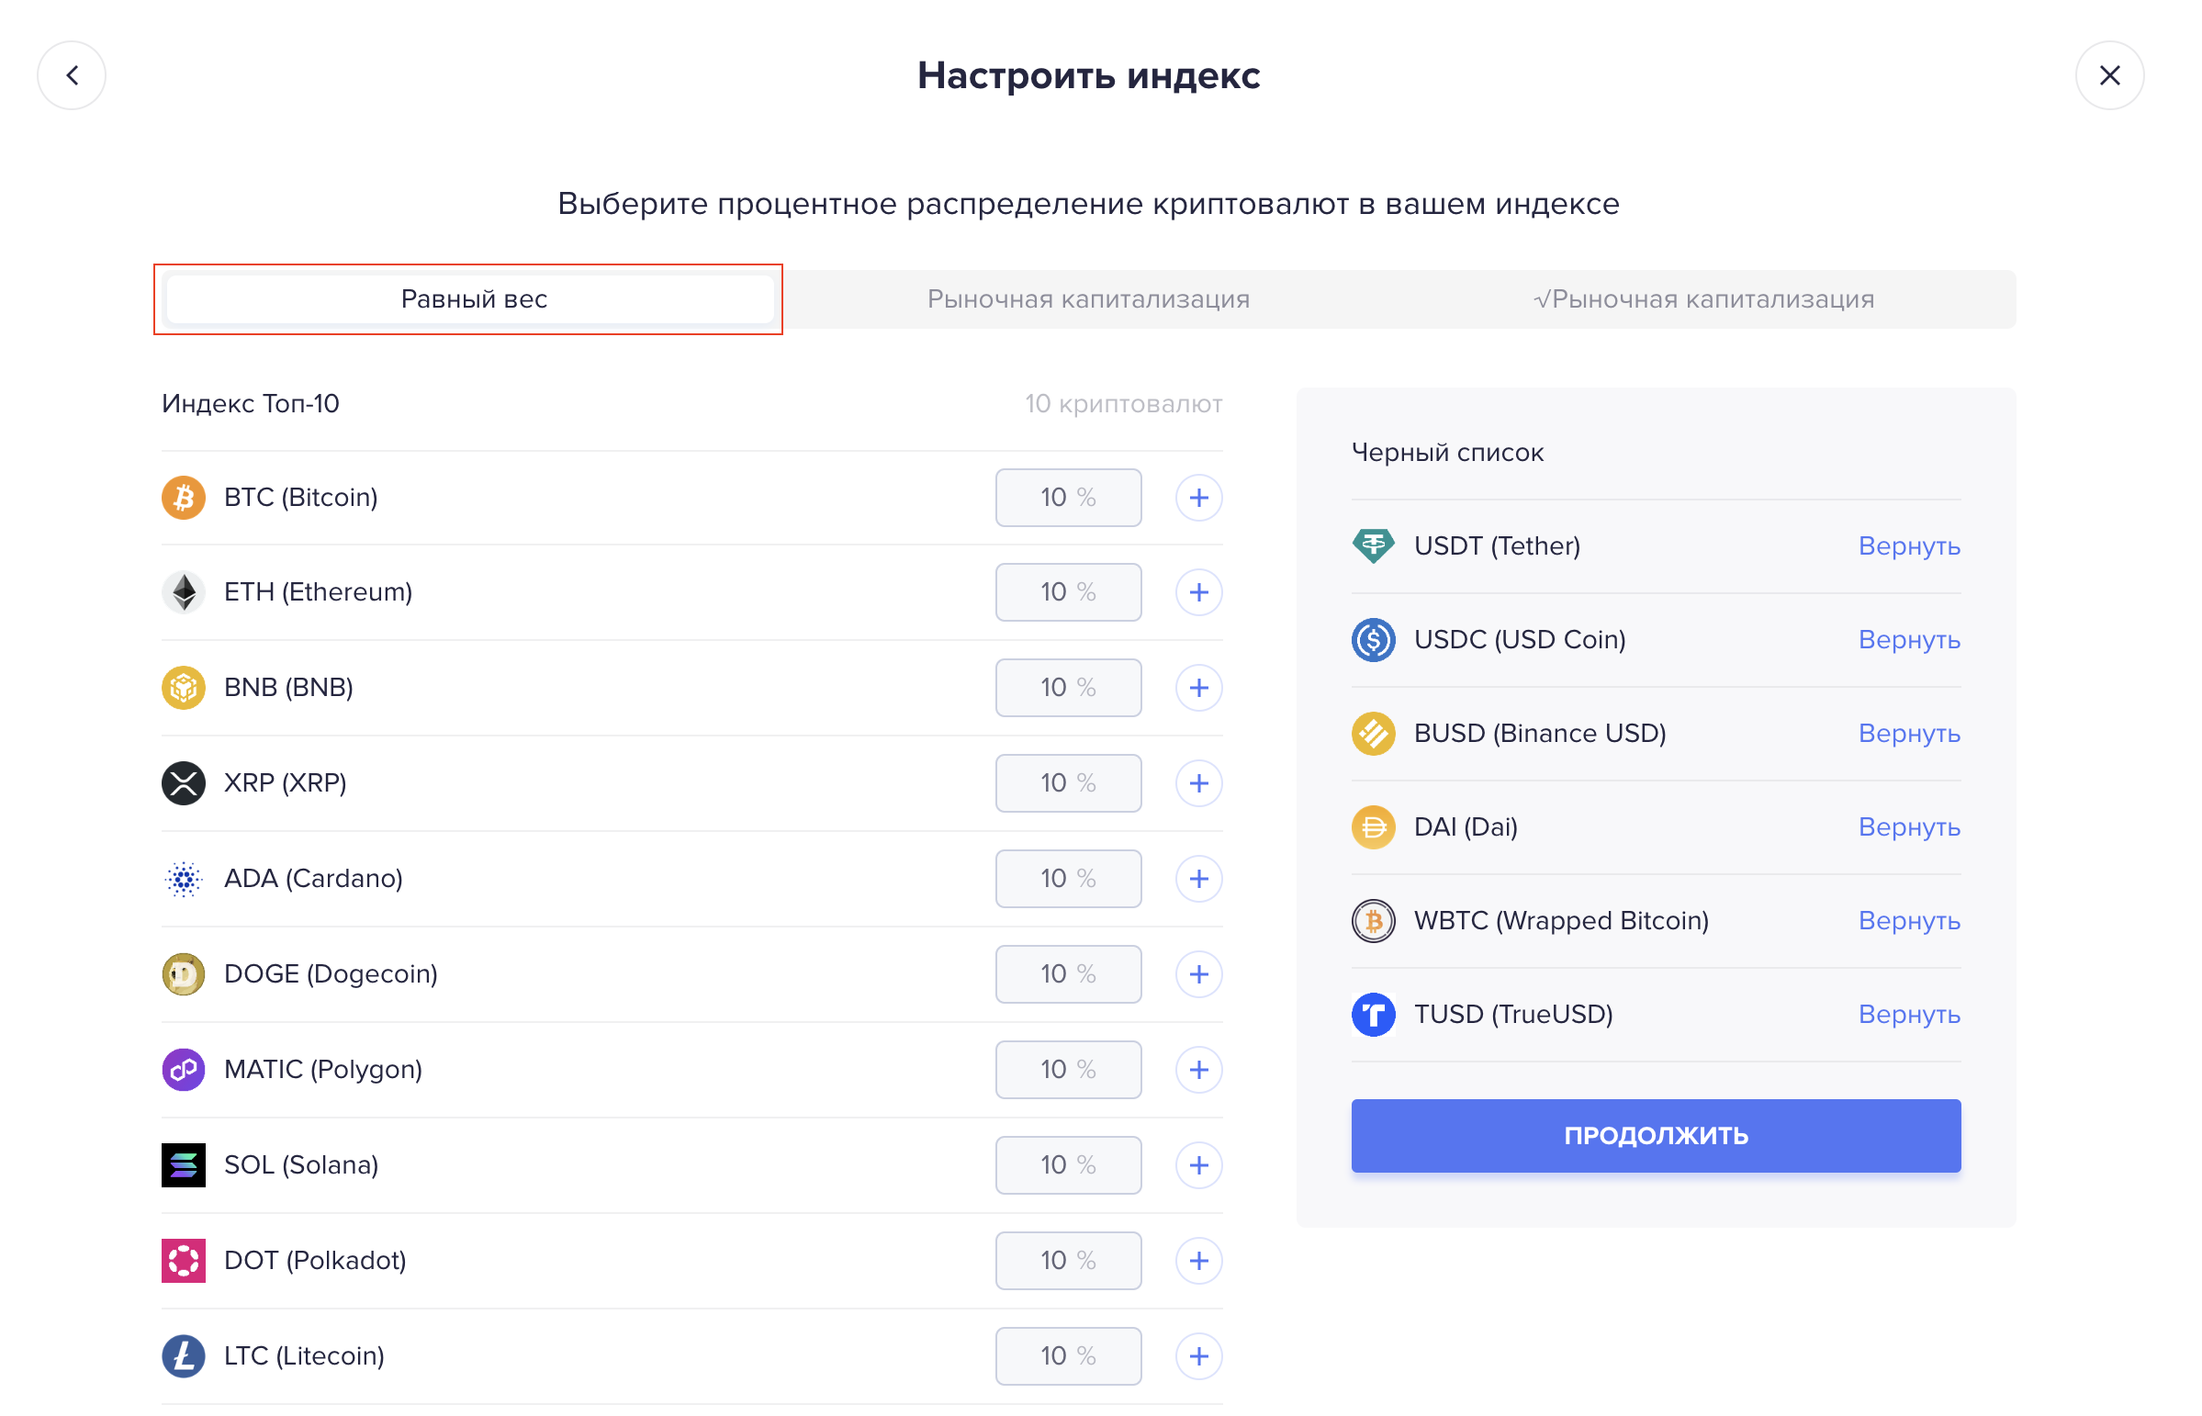Click the 10 криптовалют count label

coord(1124,404)
